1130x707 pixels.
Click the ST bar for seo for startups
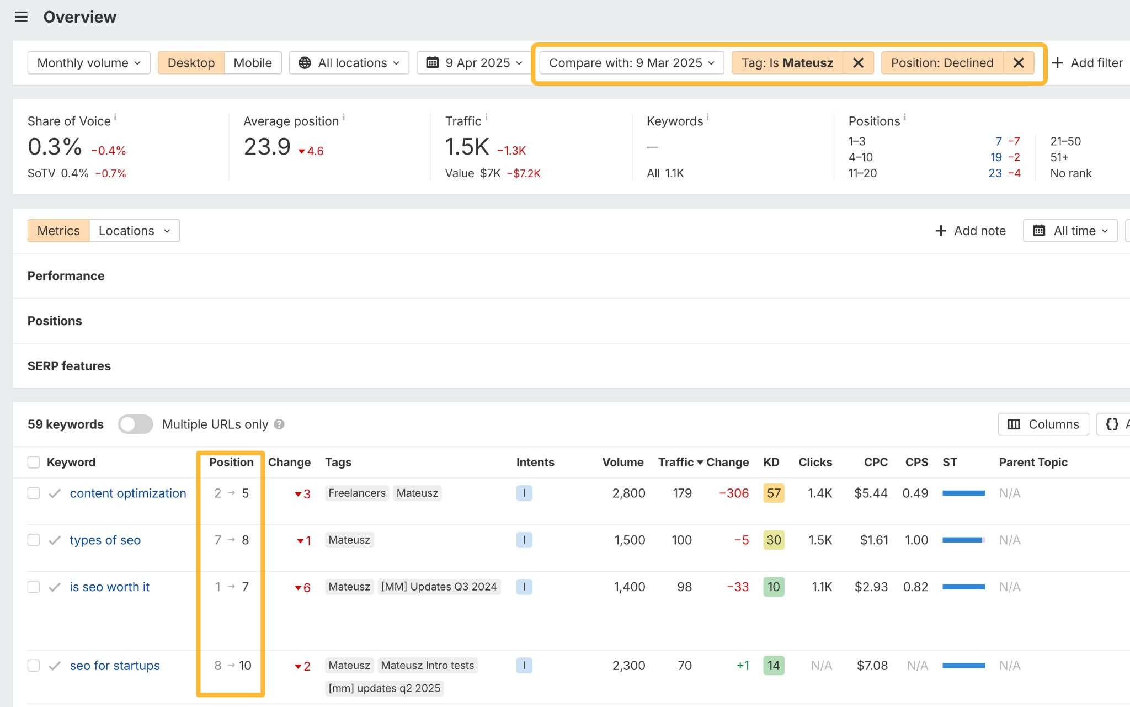[x=964, y=665]
